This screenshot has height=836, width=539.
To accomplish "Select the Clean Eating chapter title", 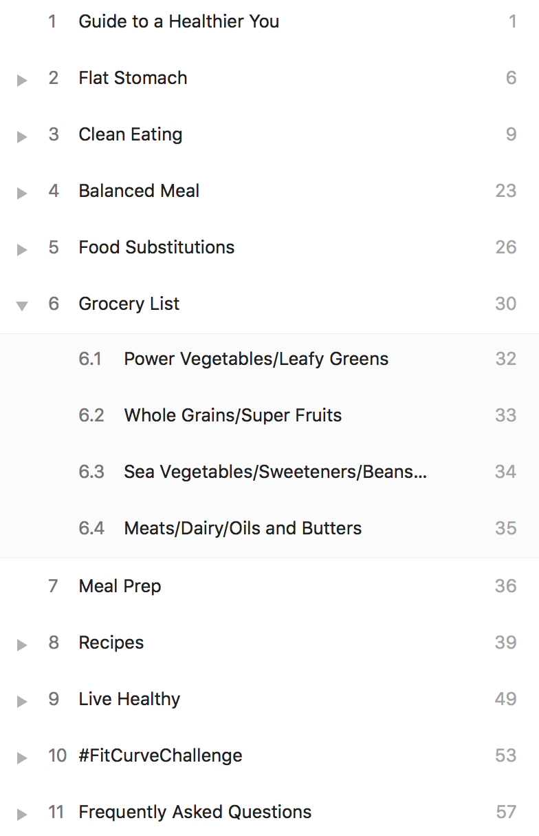I will click(131, 135).
